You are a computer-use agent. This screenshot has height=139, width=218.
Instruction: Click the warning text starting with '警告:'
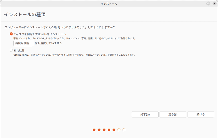point(74,38)
